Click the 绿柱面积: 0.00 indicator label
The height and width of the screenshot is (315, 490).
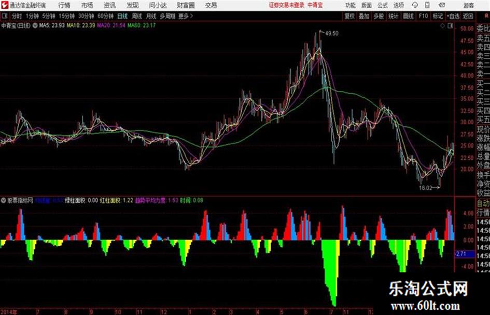[81, 200]
